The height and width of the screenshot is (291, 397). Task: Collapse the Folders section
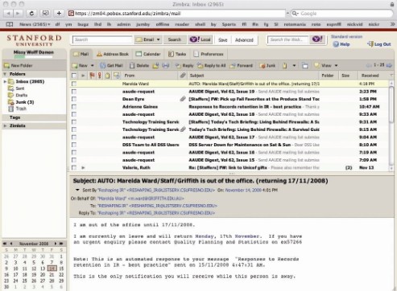click(x=5, y=74)
